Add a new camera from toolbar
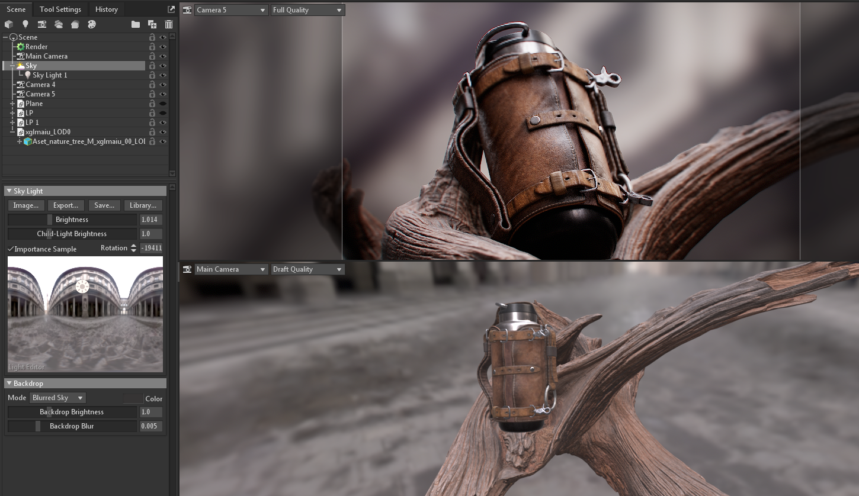This screenshot has width=859, height=496. [42, 24]
